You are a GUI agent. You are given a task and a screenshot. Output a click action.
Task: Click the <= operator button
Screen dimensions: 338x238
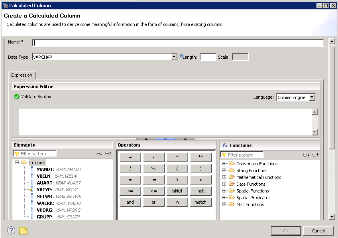pos(154,191)
